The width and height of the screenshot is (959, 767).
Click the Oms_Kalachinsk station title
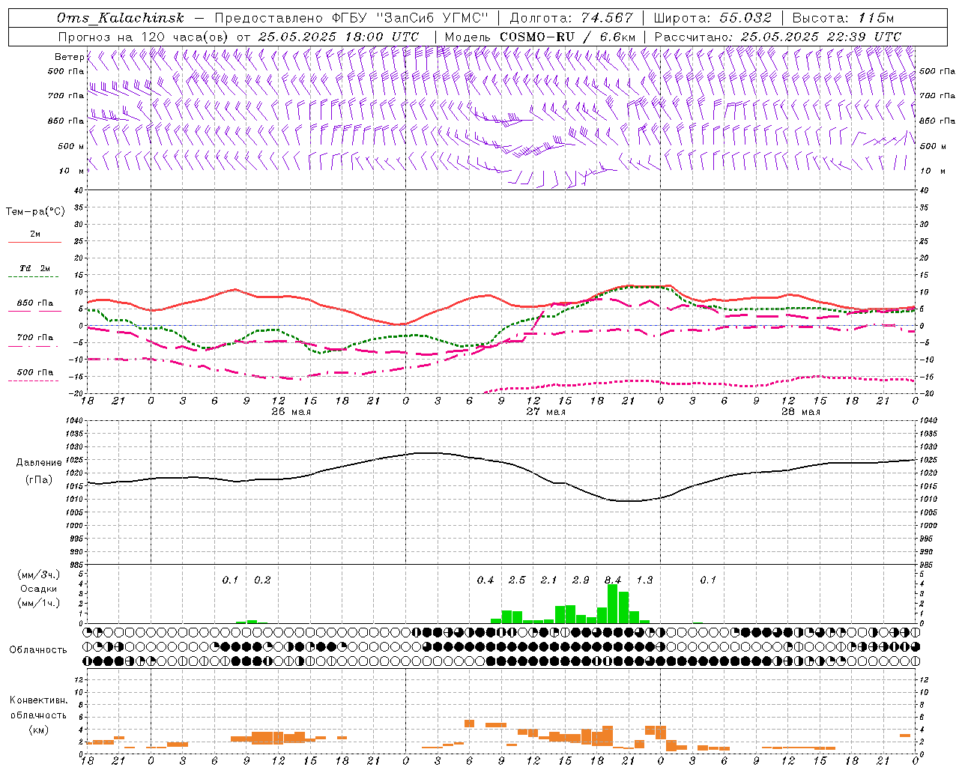coord(120,18)
